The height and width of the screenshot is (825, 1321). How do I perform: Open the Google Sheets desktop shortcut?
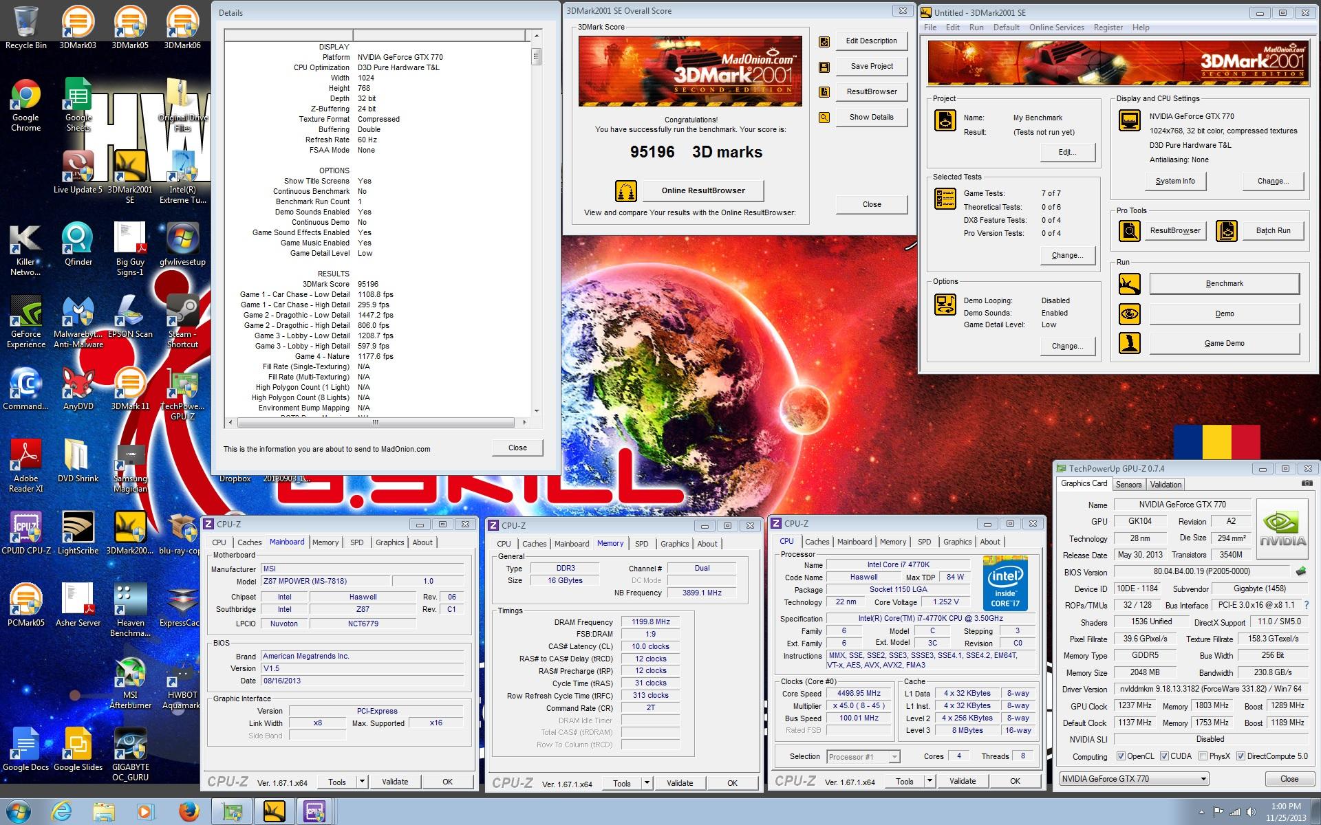pyautogui.click(x=78, y=105)
